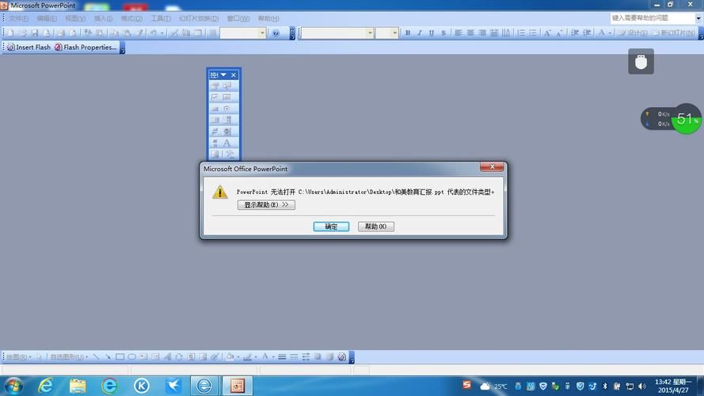Open the 帮助(H) menu in the menu bar
This screenshot has height=396, width=704.
click(x=268, y=18)
